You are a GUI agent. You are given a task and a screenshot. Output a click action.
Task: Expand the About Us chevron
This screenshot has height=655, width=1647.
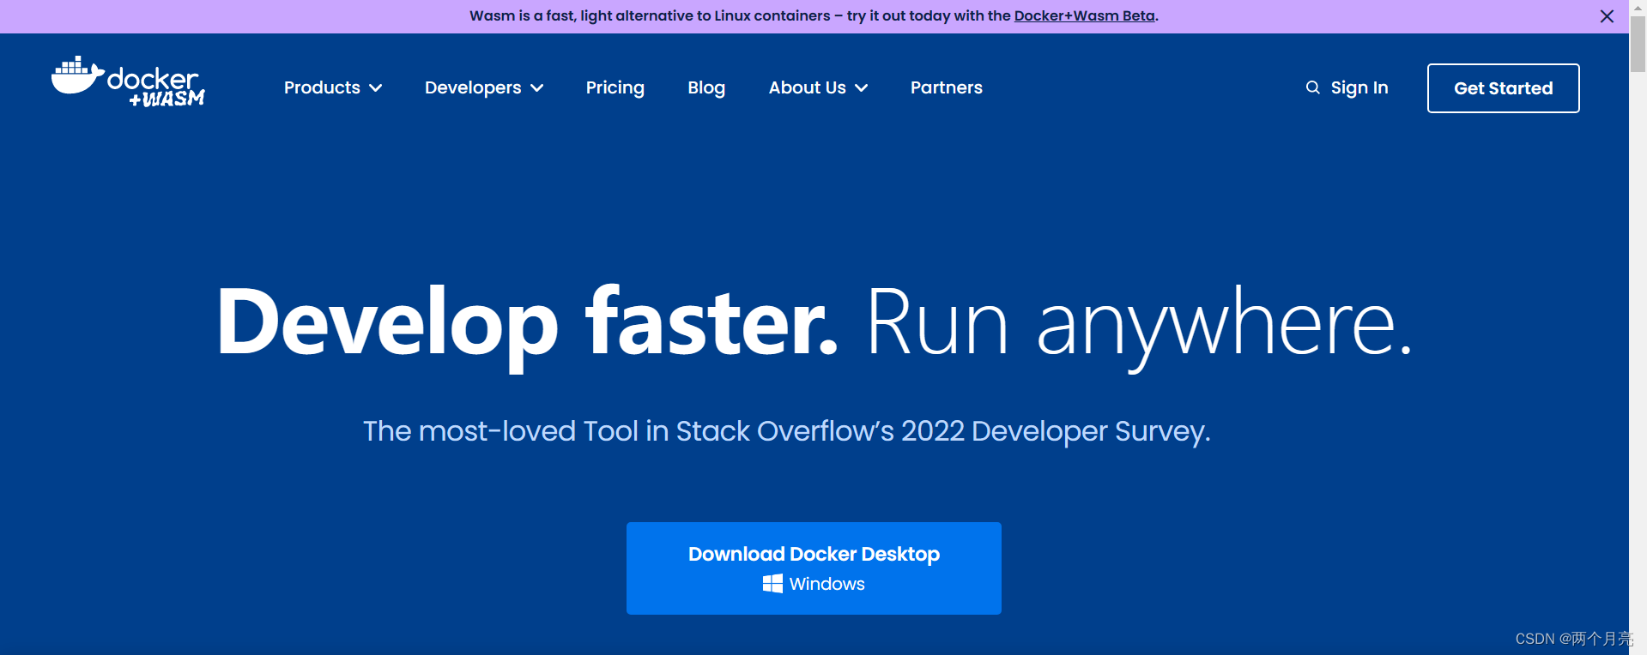(862, 88)
